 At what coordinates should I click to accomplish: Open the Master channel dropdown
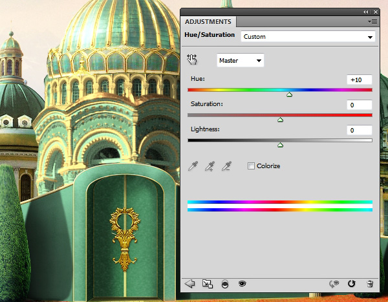(x=240, y=60)
